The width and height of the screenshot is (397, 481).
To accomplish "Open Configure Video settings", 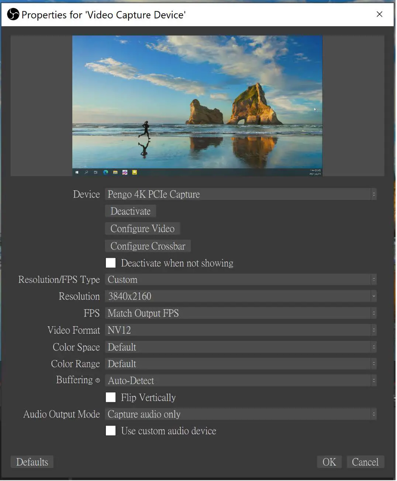I will (143, 229).
